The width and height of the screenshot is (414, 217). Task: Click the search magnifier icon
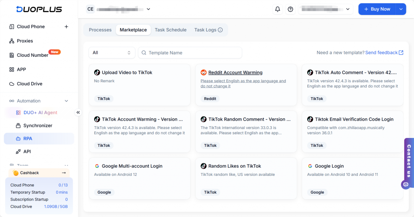click(x=144, y=53)
